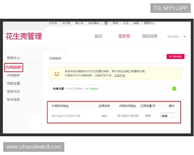The image size is (194, 155).
Task: Click the 添加映射 add mapping button
Action: click(176, 57)
